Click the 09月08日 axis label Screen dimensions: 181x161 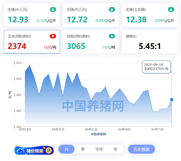[x=124, y=129]
